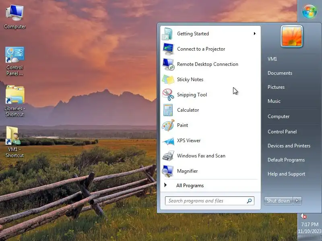
Task: Open Default Programs
Action: [x=286, y=160]
